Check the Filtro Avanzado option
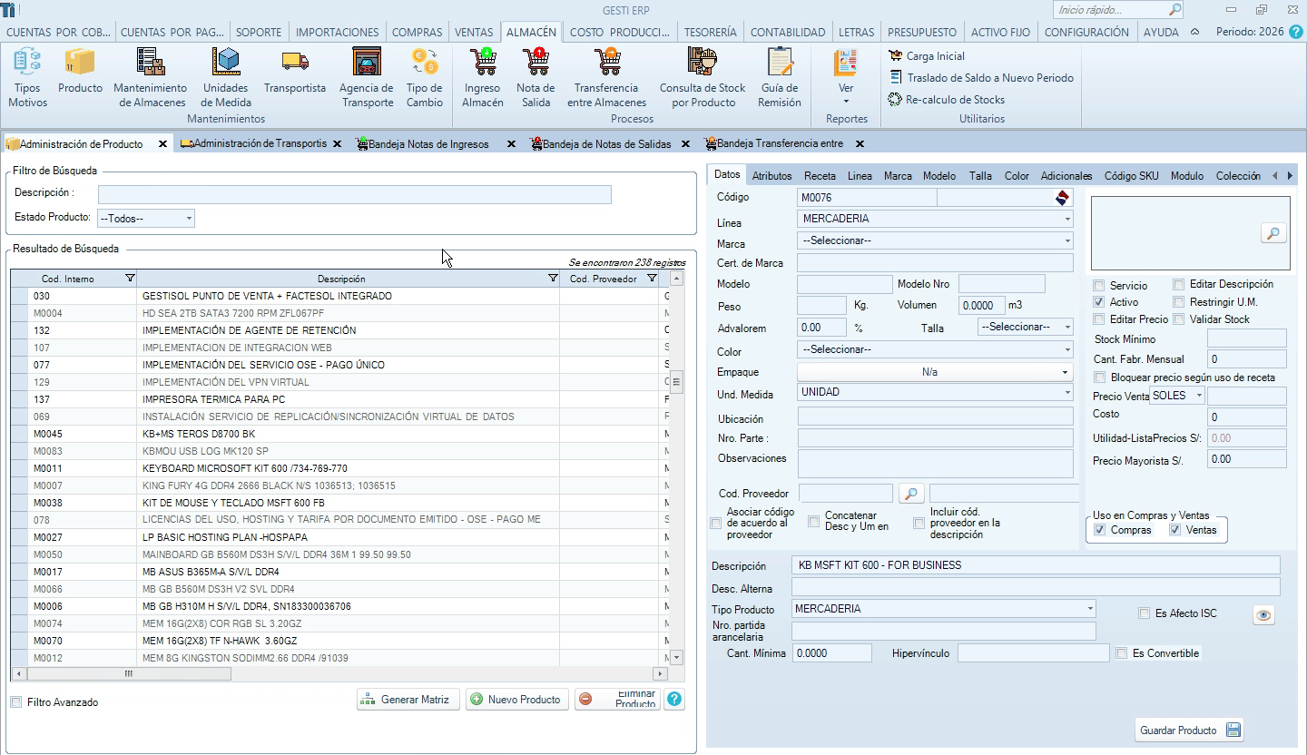The height and width of the screenshot is (755, 1307). pyautogui.click(x=16, y=702)
